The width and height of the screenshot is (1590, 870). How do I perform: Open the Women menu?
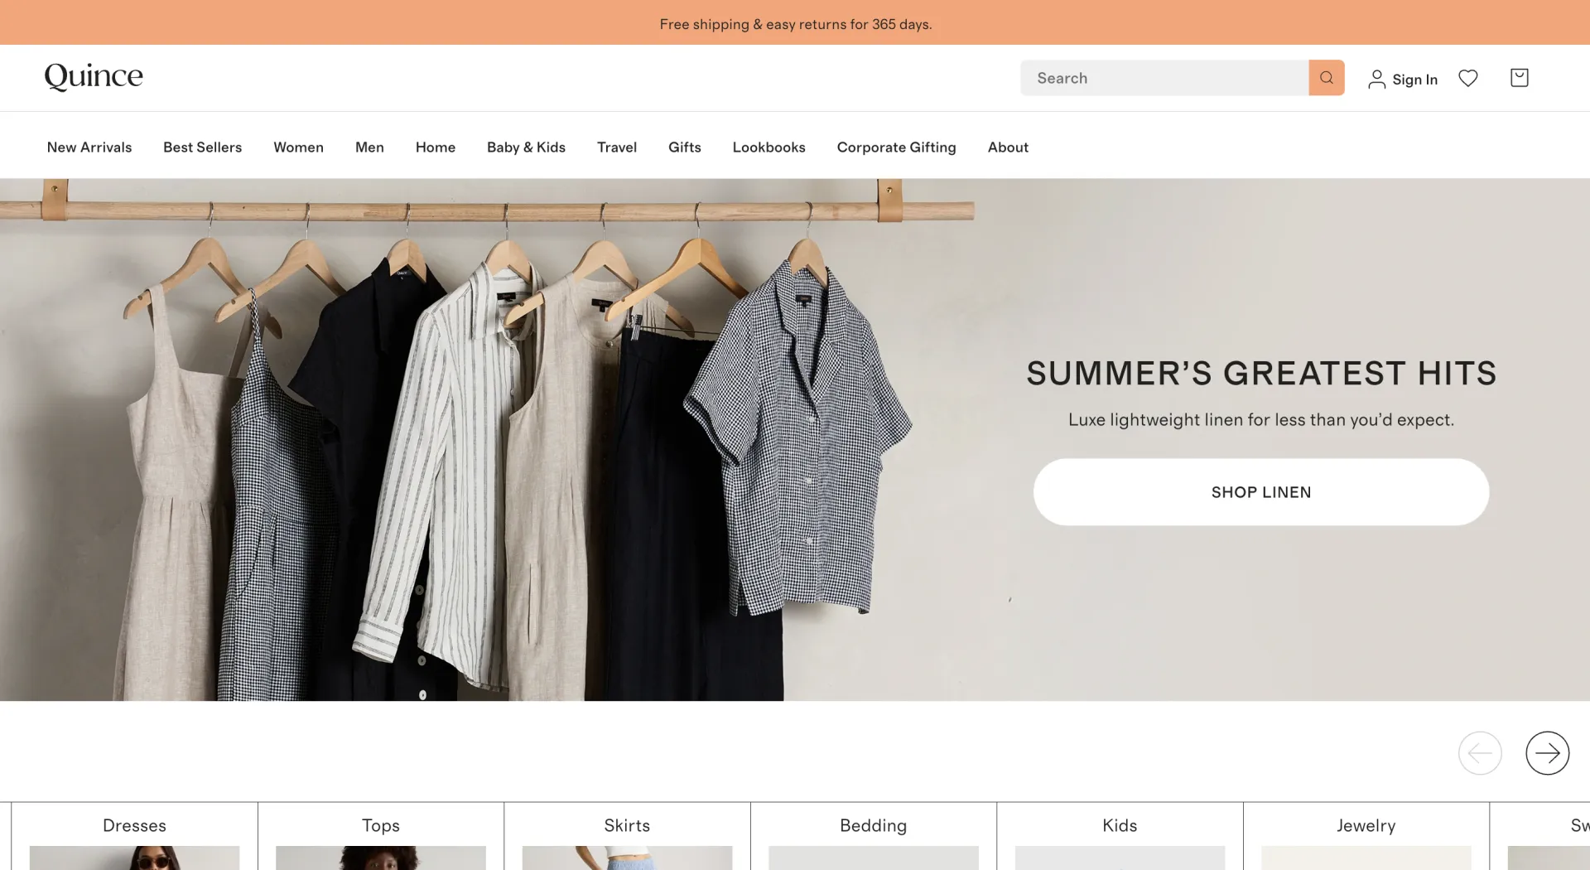coord(298,147)
